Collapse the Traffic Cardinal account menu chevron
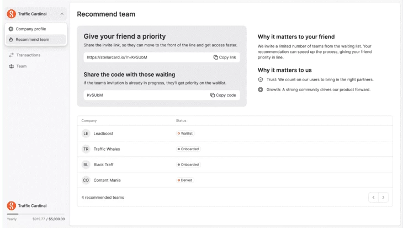Screen dimensions: 403x228 (x=62, y=14)
